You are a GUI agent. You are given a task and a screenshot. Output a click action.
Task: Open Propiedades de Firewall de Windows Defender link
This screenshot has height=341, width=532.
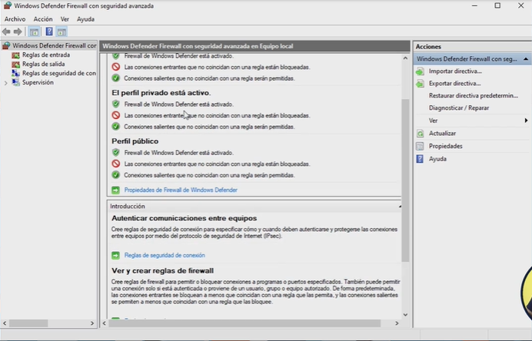[x=181, y=190]
